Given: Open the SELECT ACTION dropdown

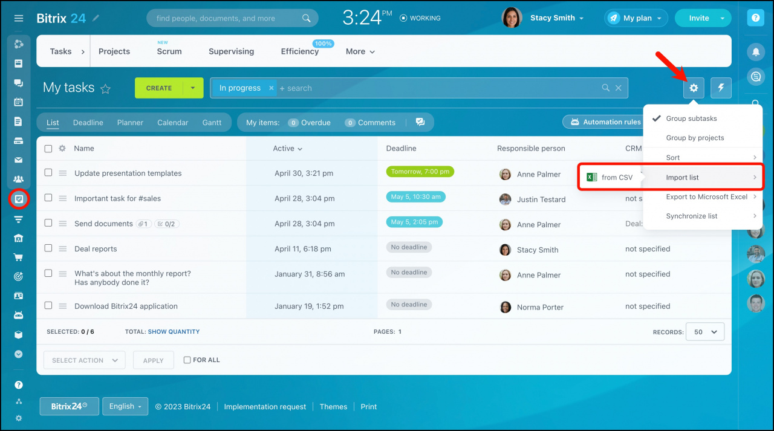Looking at the screenshot, I should coord(85,360).
